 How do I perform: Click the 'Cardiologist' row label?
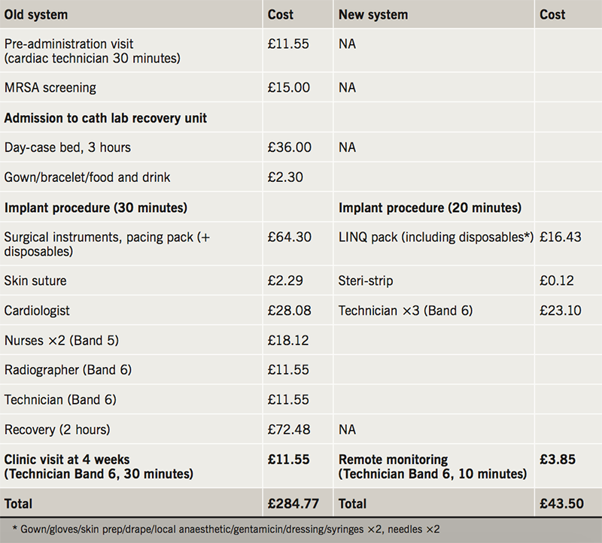coord(36,311)
